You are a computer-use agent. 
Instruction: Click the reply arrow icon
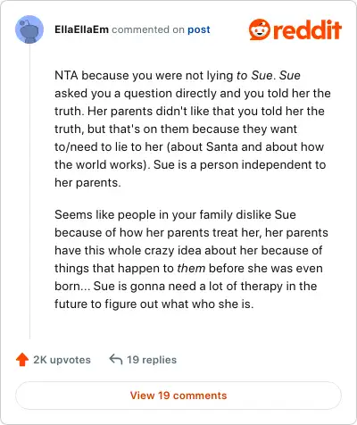[116, 359]
